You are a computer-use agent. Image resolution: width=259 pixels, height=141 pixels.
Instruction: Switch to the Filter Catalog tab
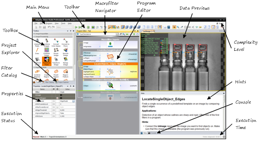tap(48, 82)
